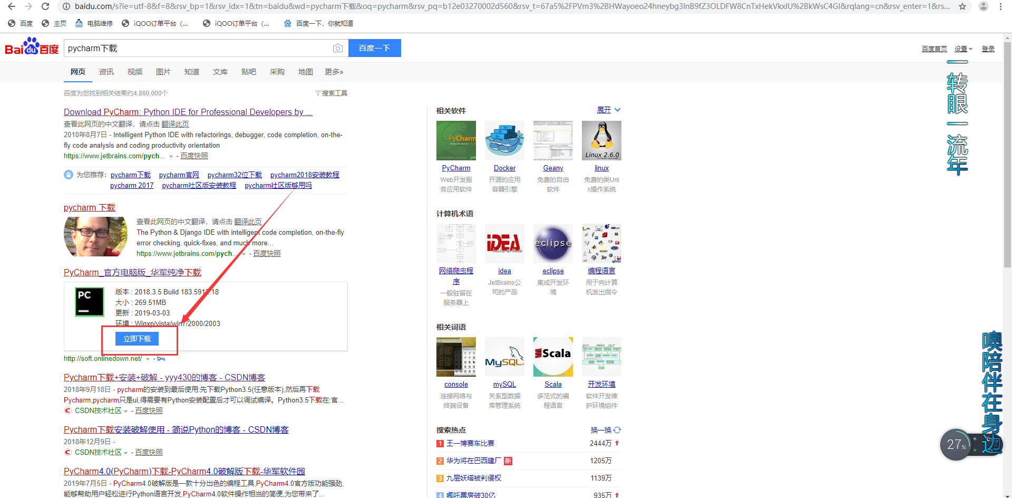Open the 更多» dropdown in the navigation bar
Viewport: 1012px width, 498px height.
pyautogui.click(x=333, y=72)
